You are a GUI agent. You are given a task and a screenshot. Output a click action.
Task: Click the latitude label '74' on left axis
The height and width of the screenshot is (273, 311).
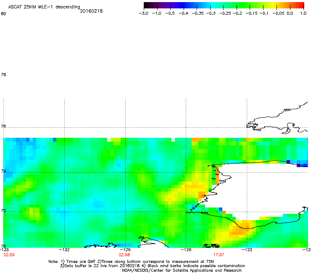click(3, 171)
